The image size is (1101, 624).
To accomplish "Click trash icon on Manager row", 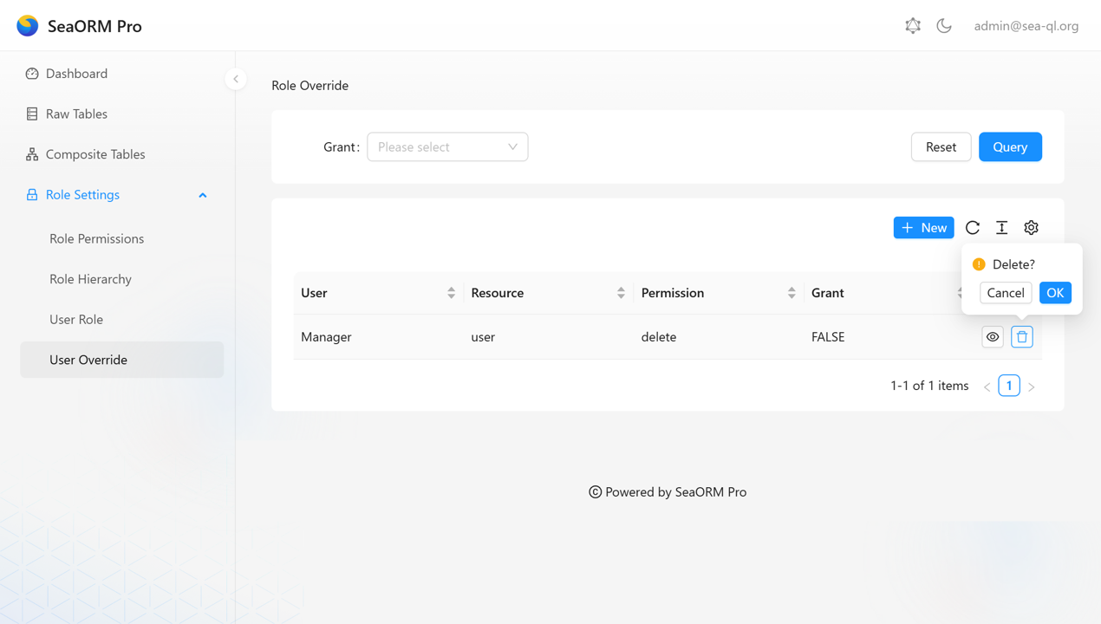I will pyautogui.click(x=1022, y=337).
